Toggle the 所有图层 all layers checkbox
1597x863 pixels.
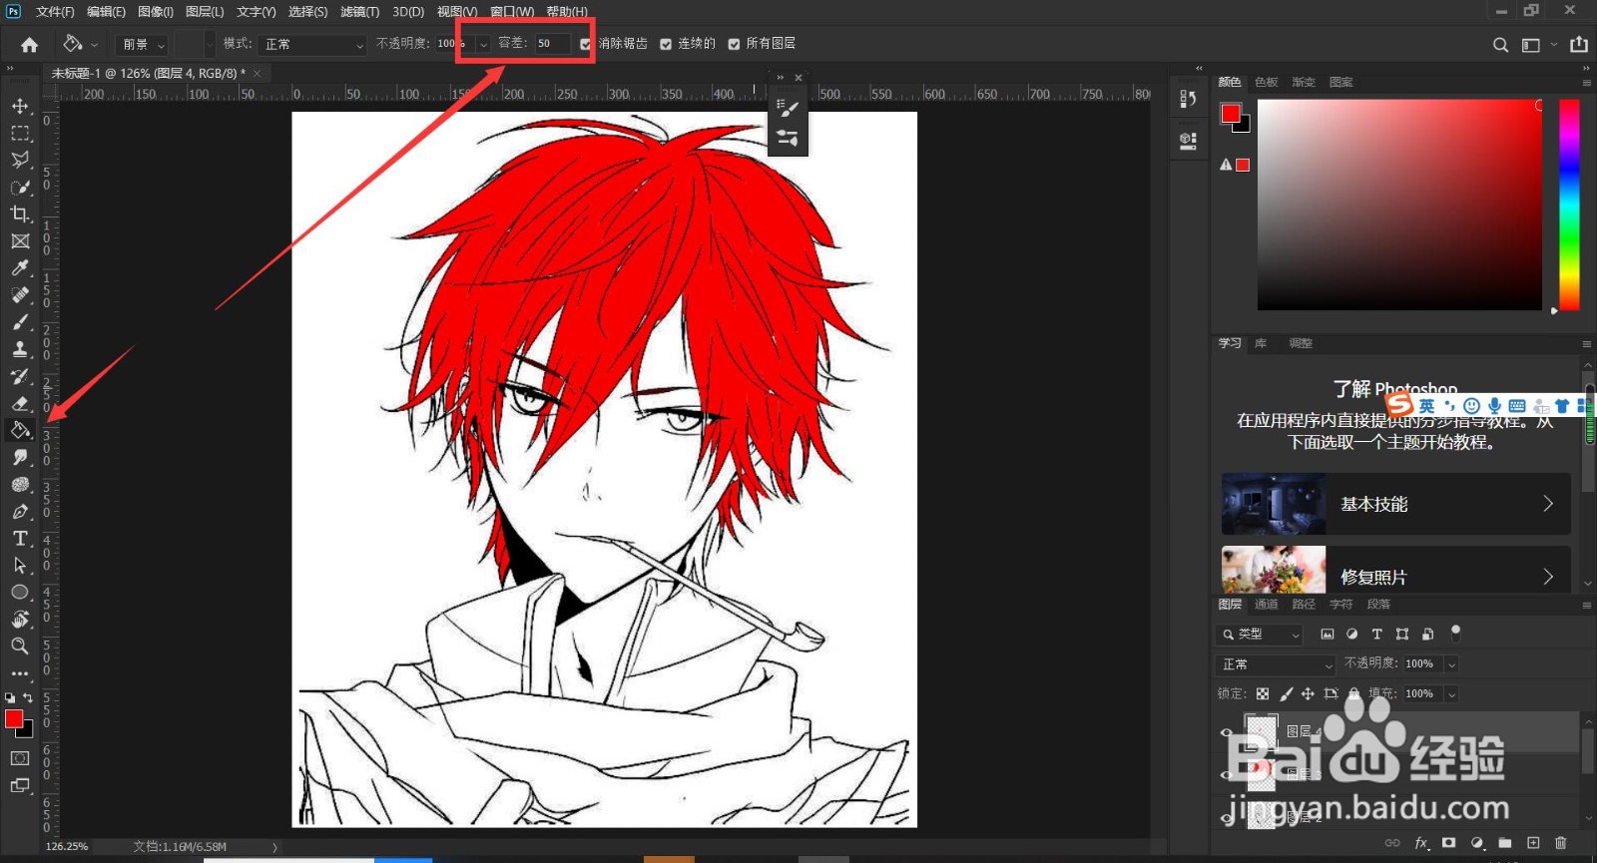(x=734, y=44)
